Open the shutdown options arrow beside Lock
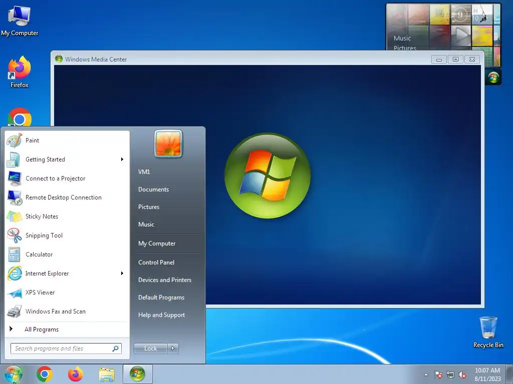Screen dimensions: 513x384 tap(173, 348)
